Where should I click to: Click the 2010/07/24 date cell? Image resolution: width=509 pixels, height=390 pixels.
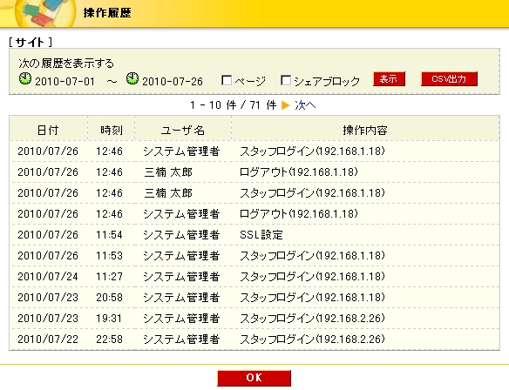tap(48, 277)
